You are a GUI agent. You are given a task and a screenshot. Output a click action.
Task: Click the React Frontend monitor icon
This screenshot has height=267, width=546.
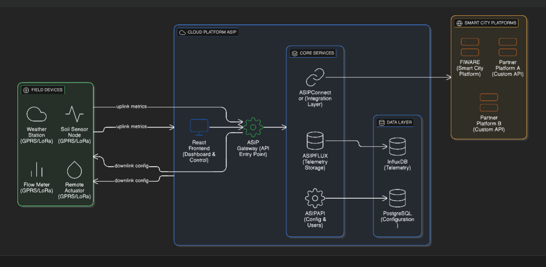pyautogui.click(x=199, y=128)
